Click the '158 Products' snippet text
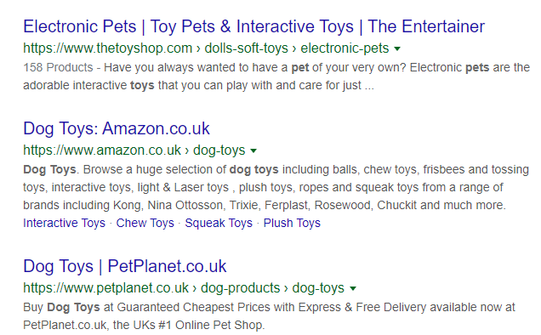Viewport: 541px width, 335px height. tap(58, 67)
